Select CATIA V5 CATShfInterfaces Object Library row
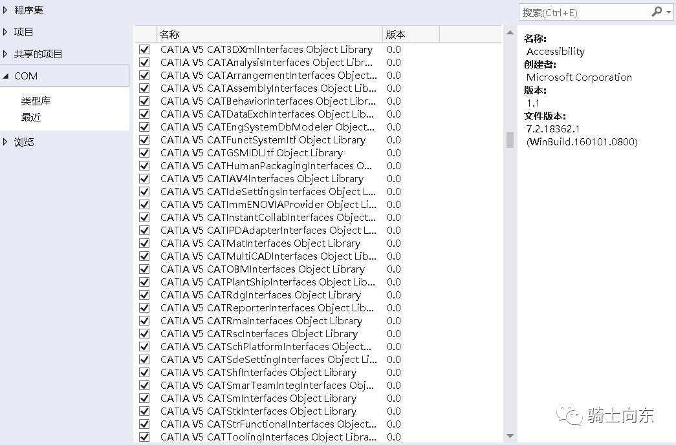 [x=318, y=372]
